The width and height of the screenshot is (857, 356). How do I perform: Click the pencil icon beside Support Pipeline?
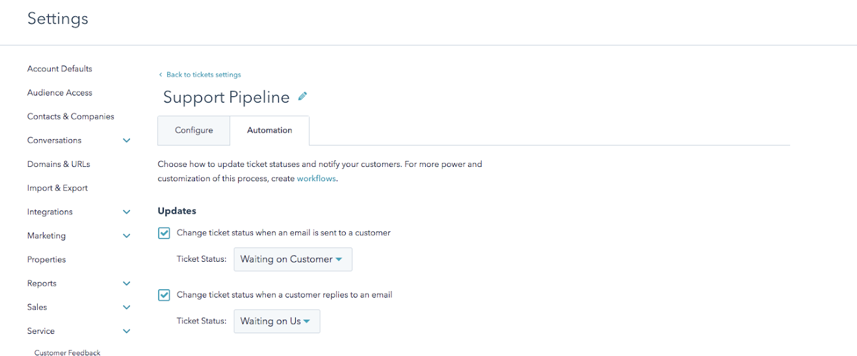302,97
